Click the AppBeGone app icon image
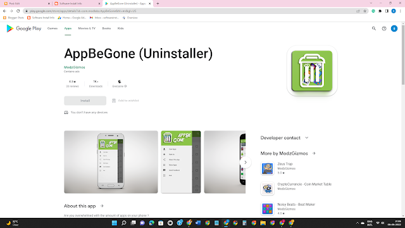Viewport: 405px width, 228px height. (x=312, y=71)
